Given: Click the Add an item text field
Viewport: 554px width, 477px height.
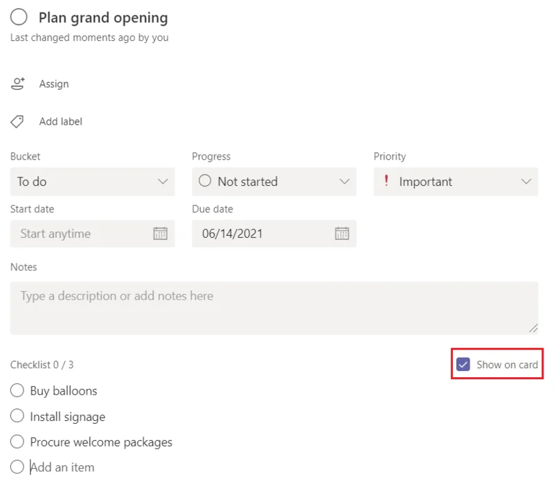Looking at the screenshot, I should point(62,467).
